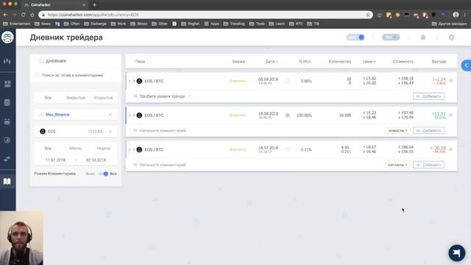
Task: Click EOS coin icon in 05.09.2018 row
Action: tap(139, 81)
